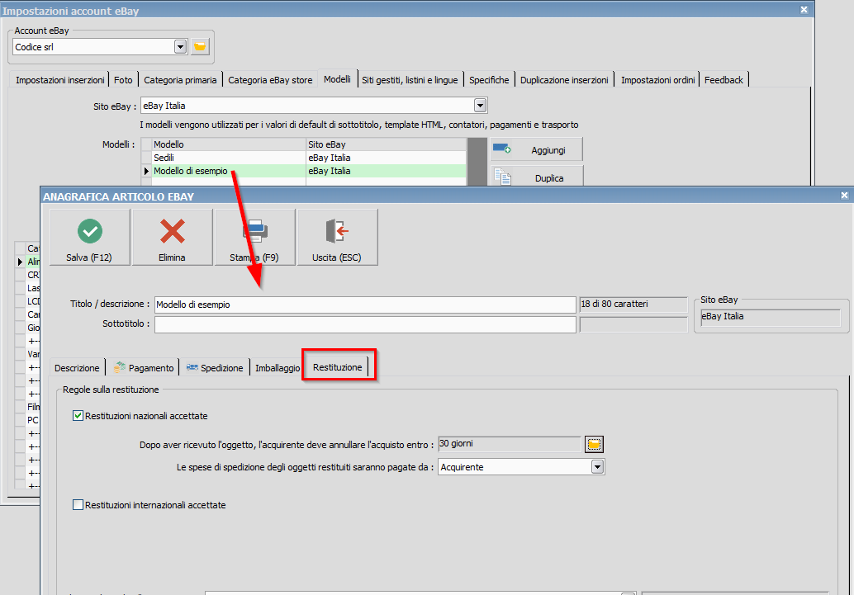Select Sedili row in Modelli table
This screenshot has height=595, width=854.
point(303,158)
